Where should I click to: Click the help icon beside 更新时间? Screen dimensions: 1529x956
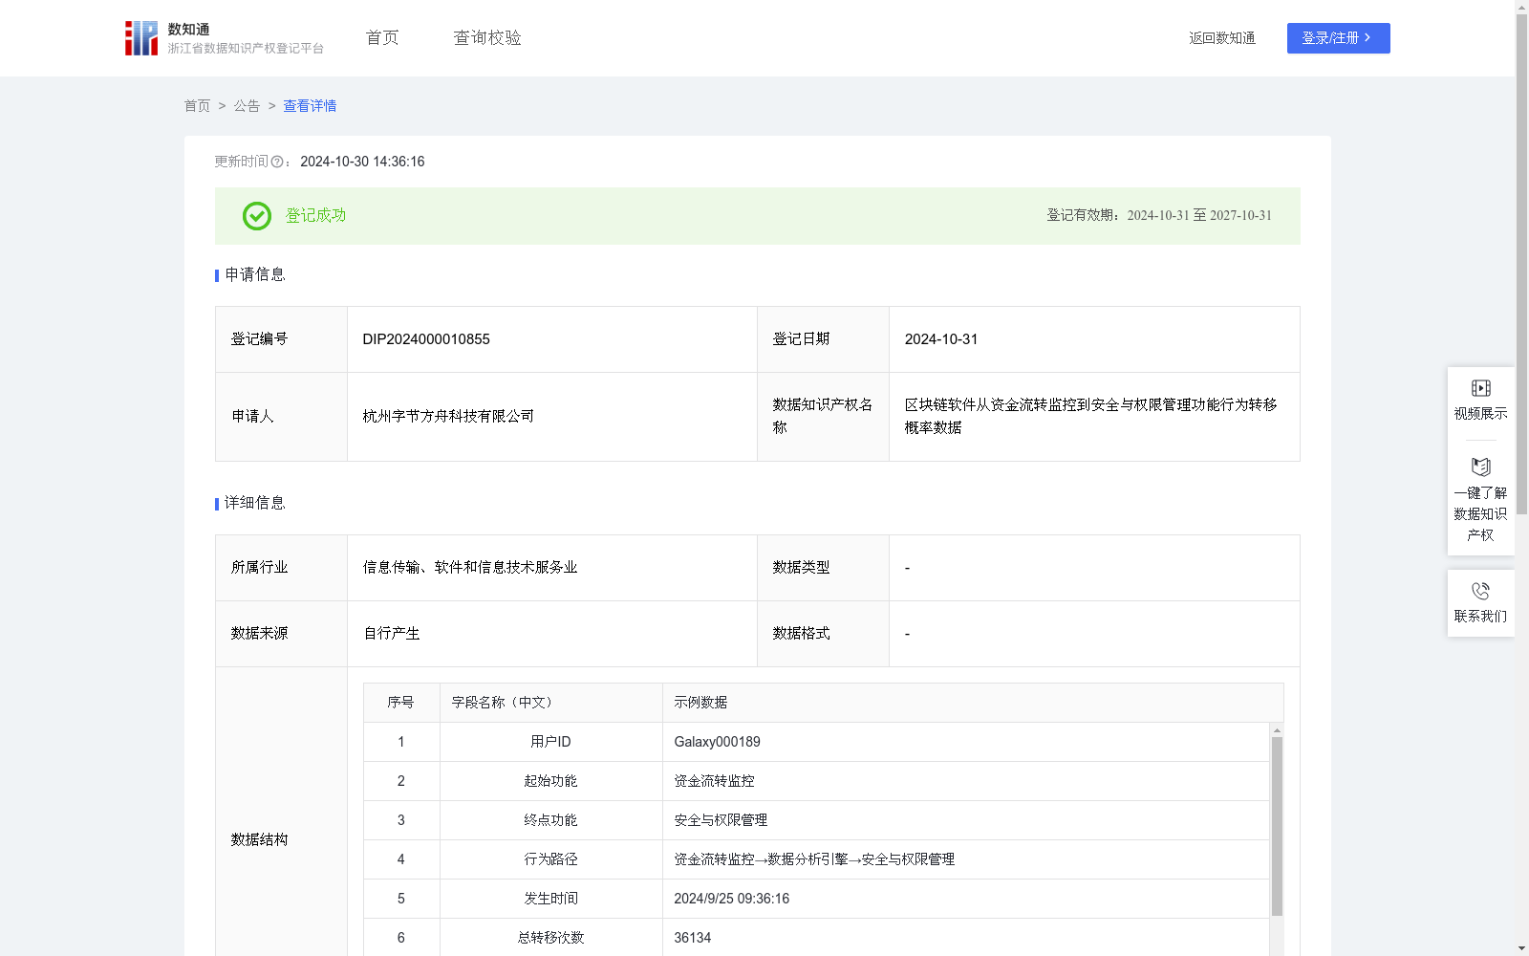tap(277, 163)
